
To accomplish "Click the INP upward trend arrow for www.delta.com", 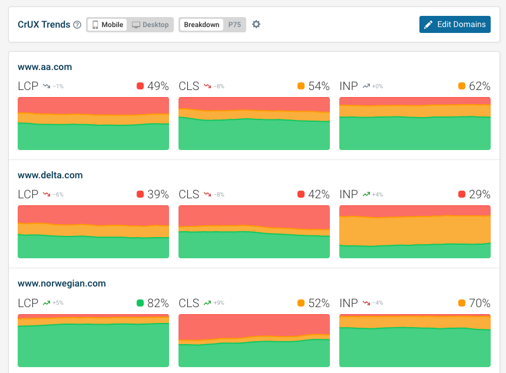I will pyautogui.click(x=366, y=194).
